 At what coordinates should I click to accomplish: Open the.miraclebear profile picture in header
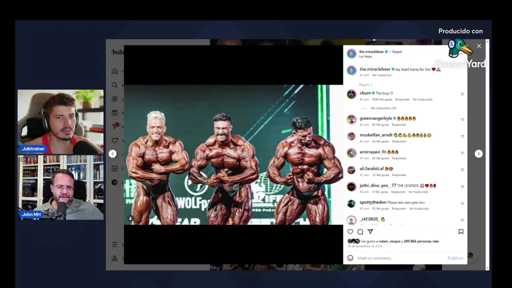[x=352, y=54]
